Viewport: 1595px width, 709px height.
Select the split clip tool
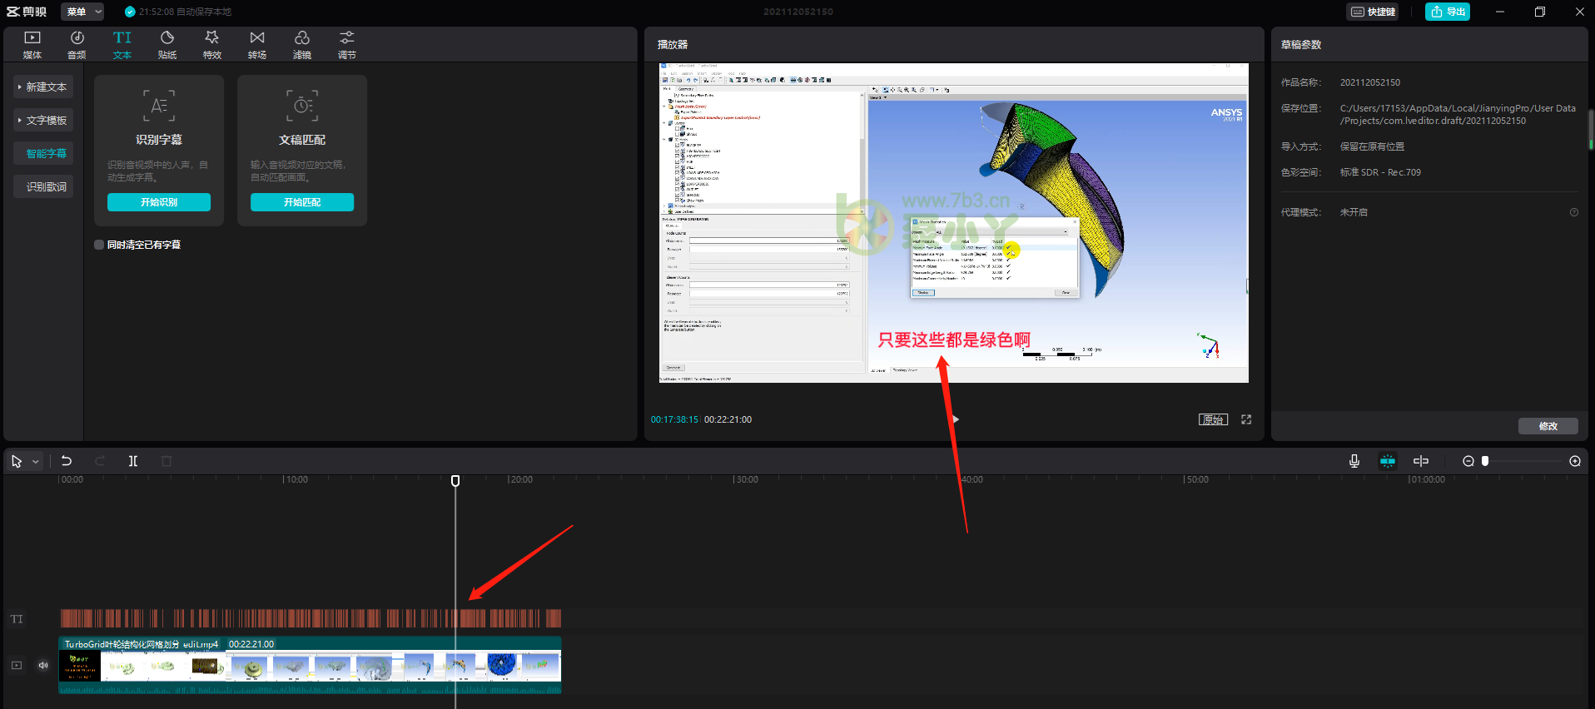click(133, 461)
